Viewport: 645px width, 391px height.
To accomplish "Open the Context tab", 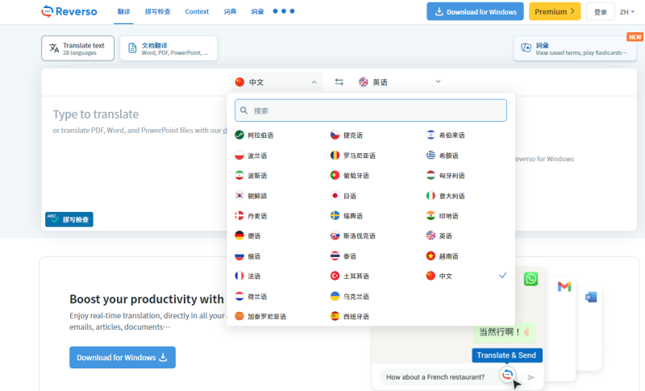I will click(x=197, y=12).
